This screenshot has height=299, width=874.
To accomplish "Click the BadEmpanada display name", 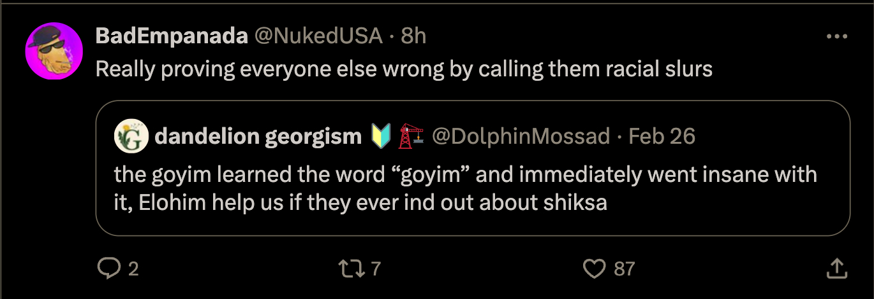I will pyautogui.click(x=171, y=36).
